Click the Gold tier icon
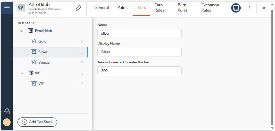This screenshot has height=131, width=275. [x=34, y=41]
